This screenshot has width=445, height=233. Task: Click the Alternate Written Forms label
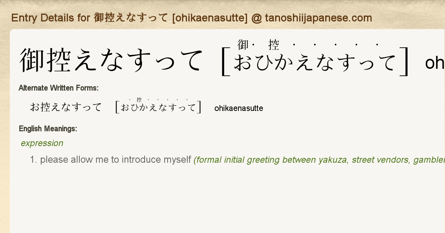[x=59, y=88]
